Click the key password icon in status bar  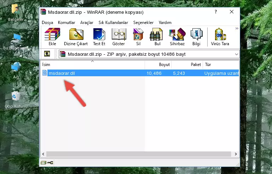(x=50, y=163)
